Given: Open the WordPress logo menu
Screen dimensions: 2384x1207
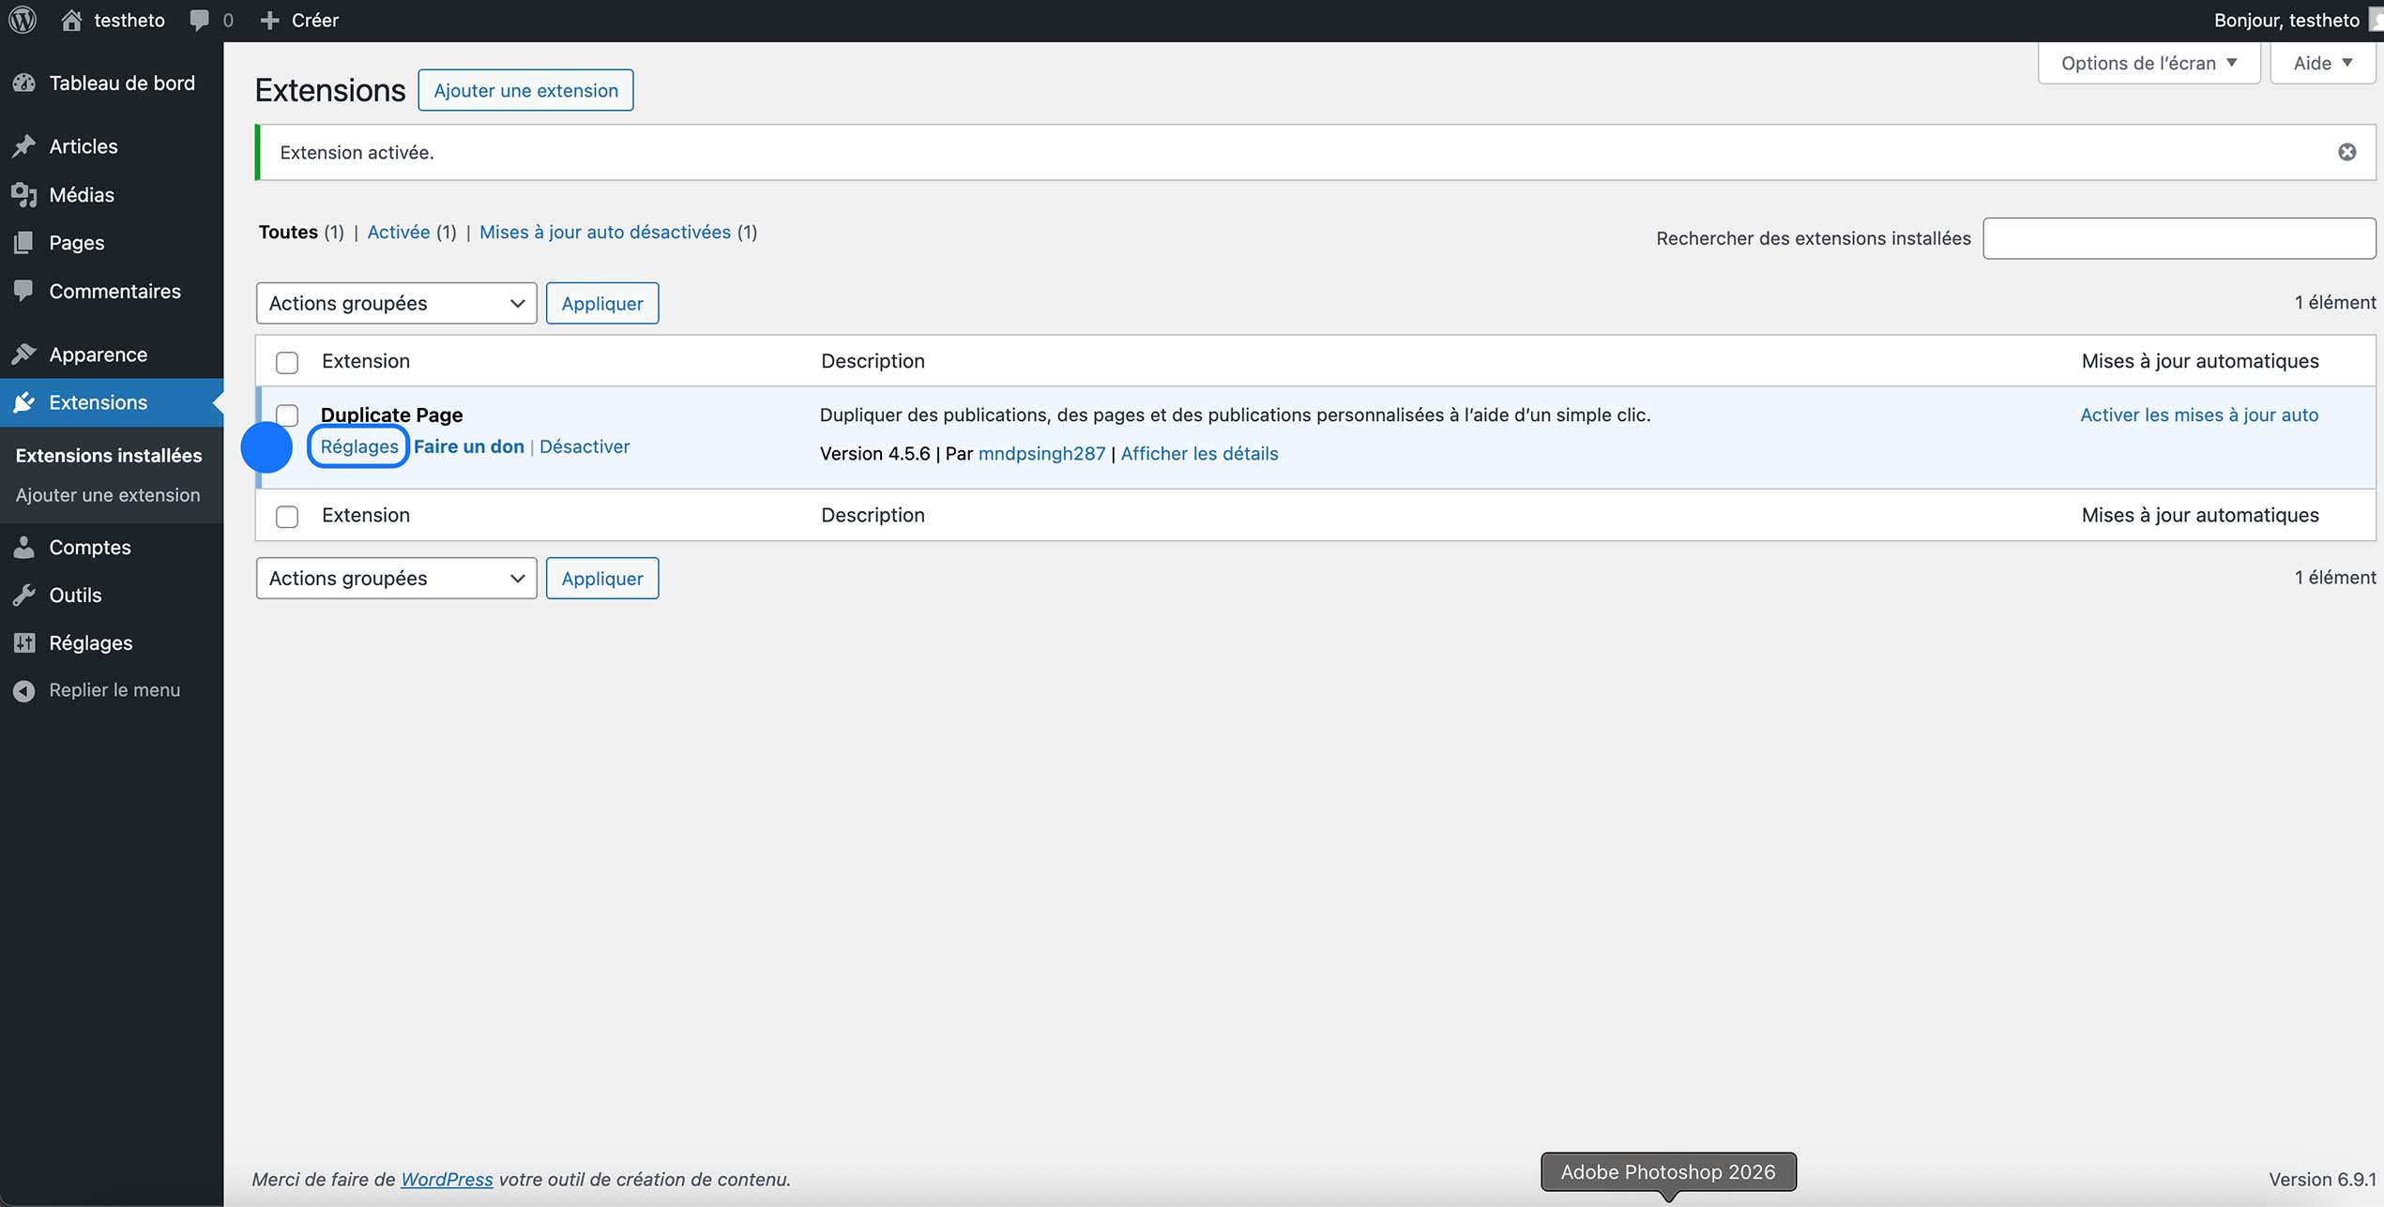Looking at the screenshot, I should (x=22, y=19).
